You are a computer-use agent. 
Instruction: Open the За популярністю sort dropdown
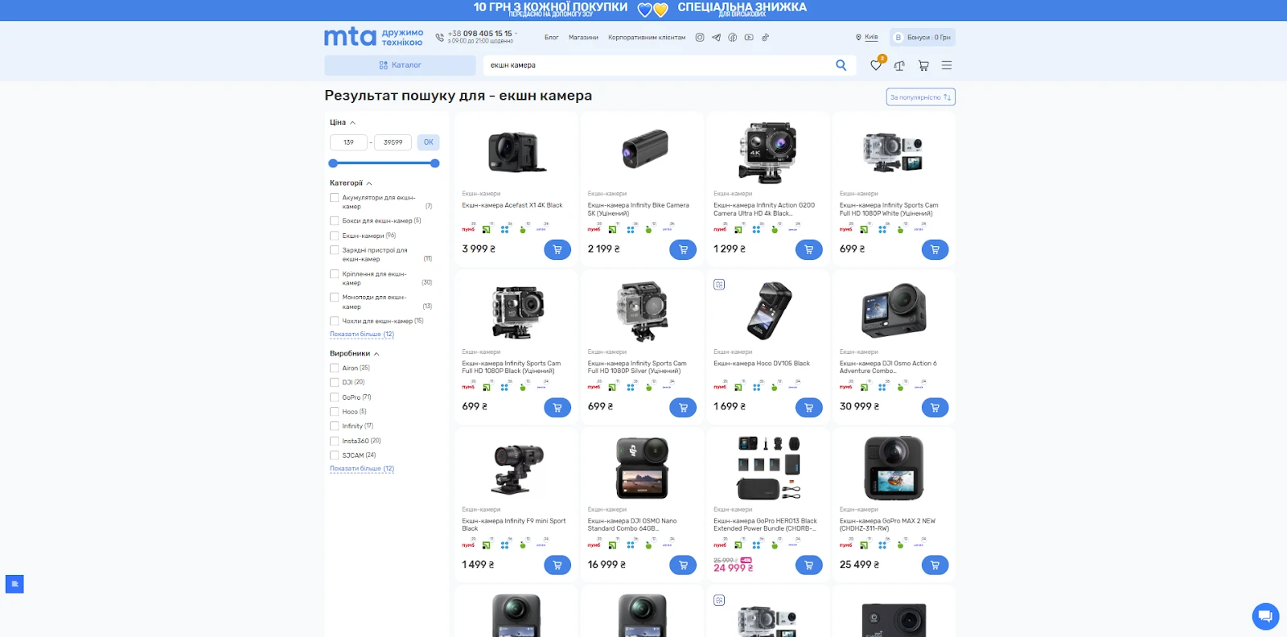920,97
